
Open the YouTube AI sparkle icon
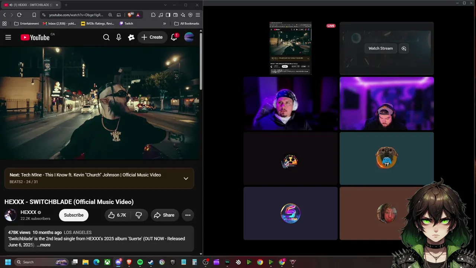(x=131, y=37)
